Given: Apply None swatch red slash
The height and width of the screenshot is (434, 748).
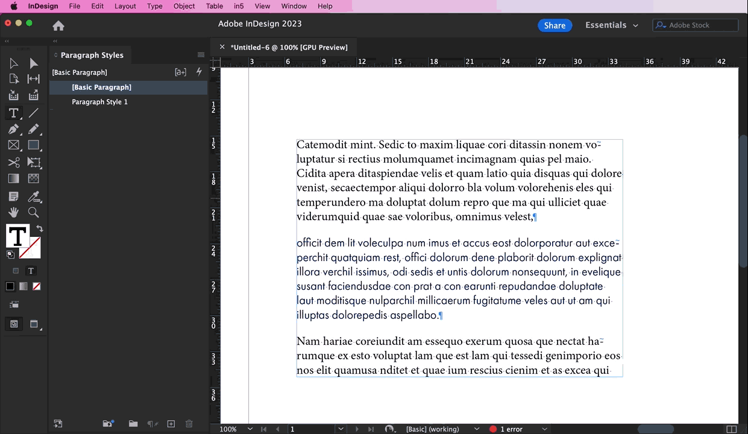Looking at the screenshot, I should click(37, 286).
